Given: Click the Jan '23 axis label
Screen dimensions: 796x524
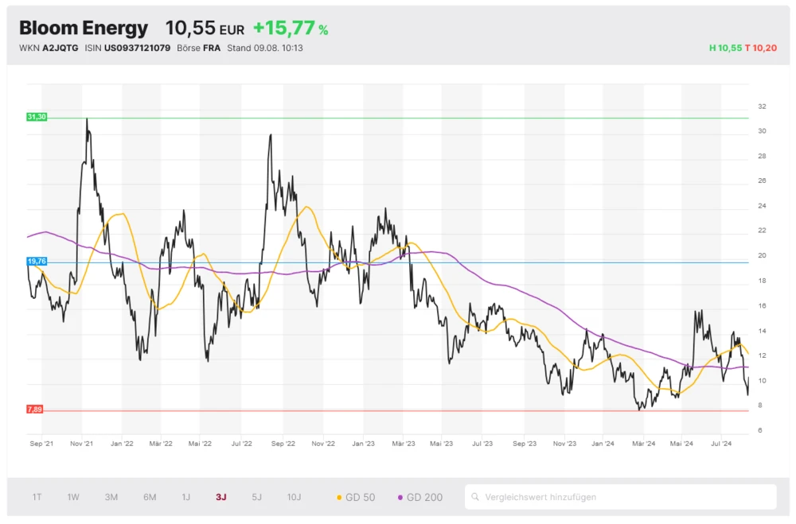Looking at the screenshot, I should click(x=364, y=444).
